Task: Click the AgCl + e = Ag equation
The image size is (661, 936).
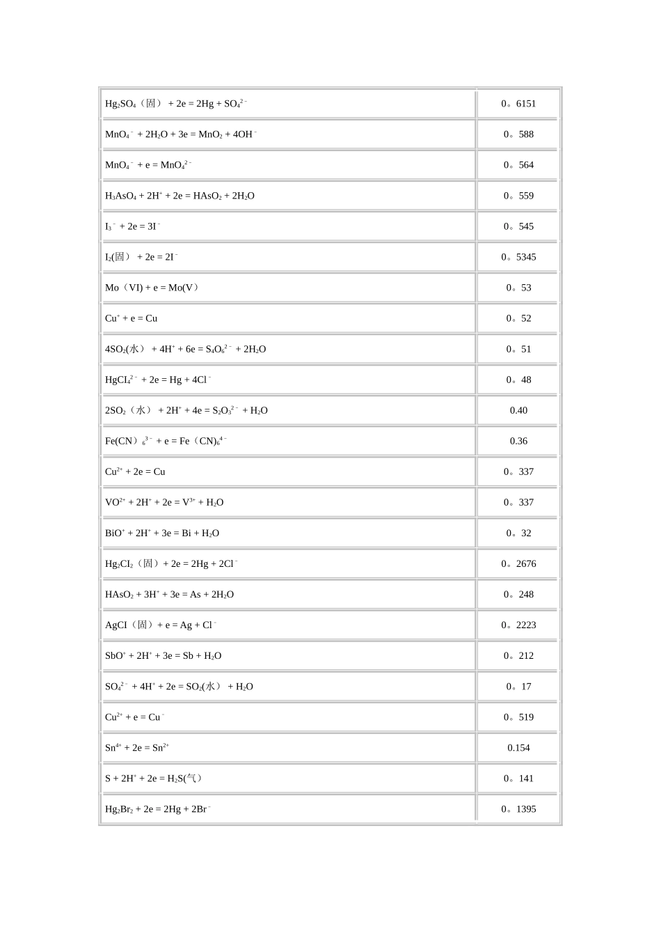Action: pyautogui.click(x=161, y=625)
